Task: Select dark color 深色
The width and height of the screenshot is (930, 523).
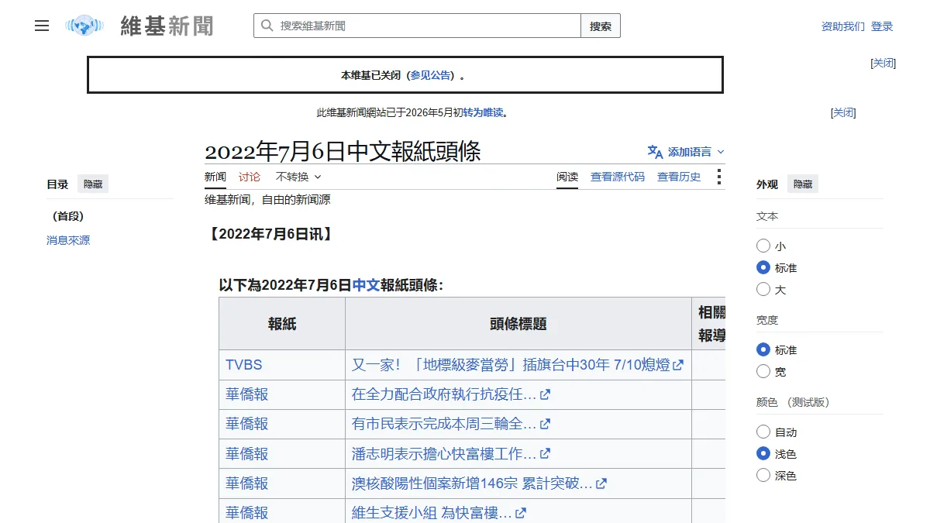Action: click(x=763, y=475)
